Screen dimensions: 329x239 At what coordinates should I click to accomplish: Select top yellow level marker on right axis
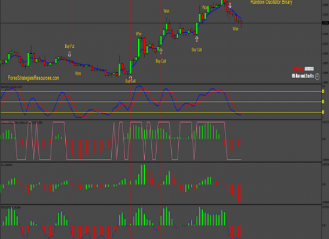point(323,91)
